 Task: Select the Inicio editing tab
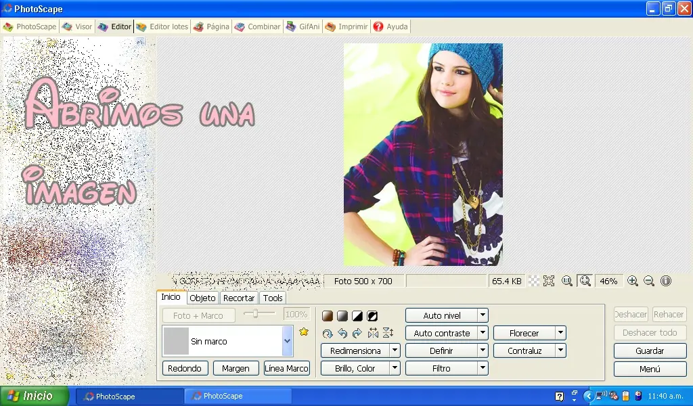[x=171, y=297]
